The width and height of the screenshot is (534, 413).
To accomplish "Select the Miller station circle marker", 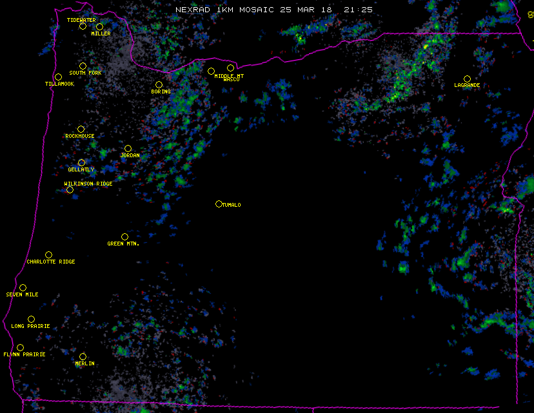I will pos(99,27).
